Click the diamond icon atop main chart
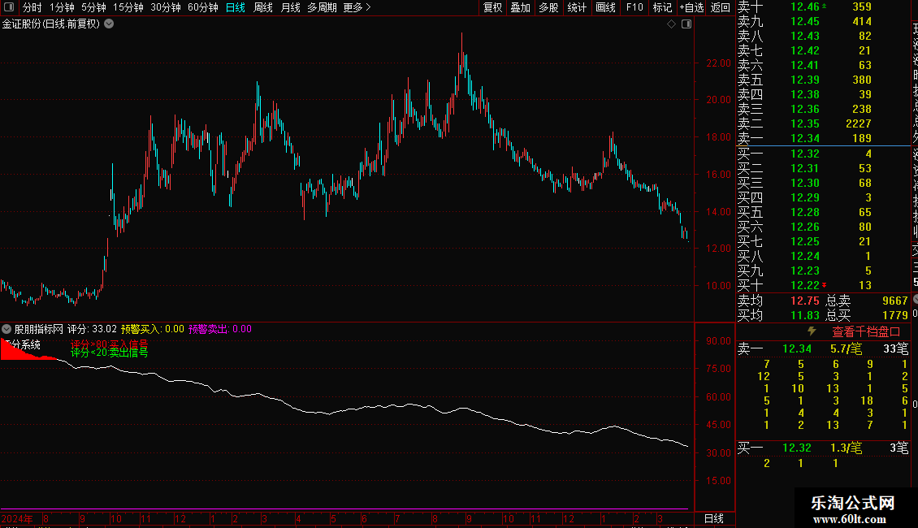Screen dimensions: 918x528 coord(672,24)
